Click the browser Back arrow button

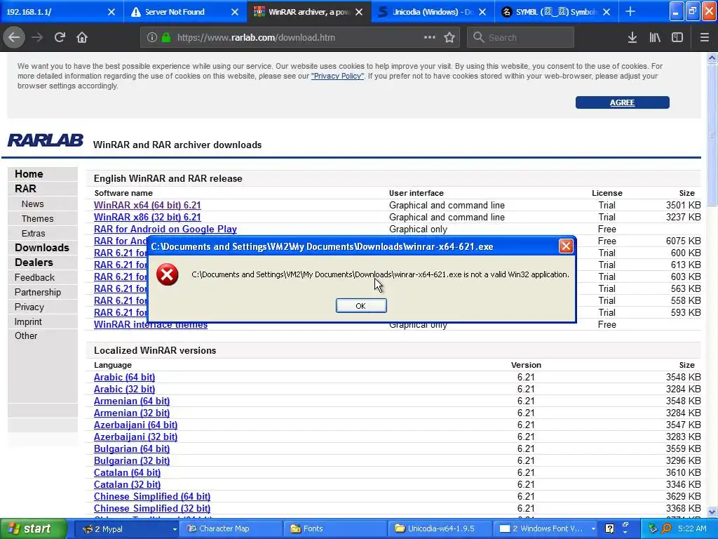click(x=14, y=38)
